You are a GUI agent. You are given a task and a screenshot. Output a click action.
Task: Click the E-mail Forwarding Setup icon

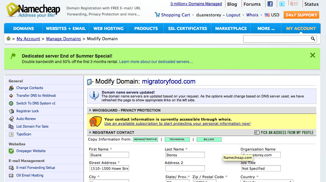(x=11, y=168)
